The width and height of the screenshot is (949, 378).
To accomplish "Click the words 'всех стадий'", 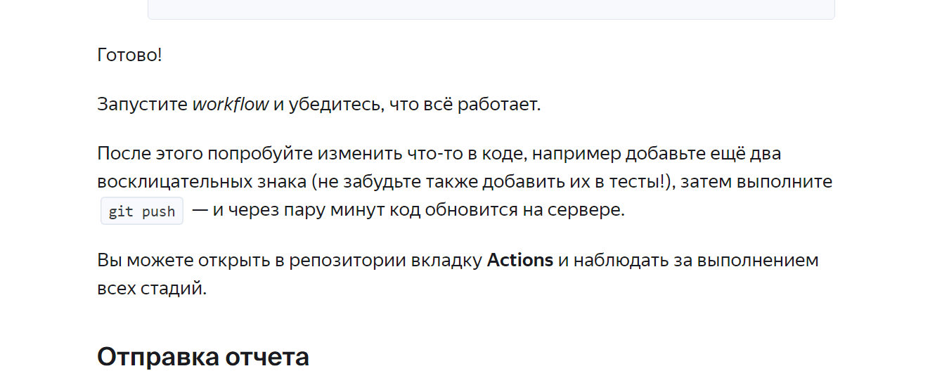I will coord(151,289).
